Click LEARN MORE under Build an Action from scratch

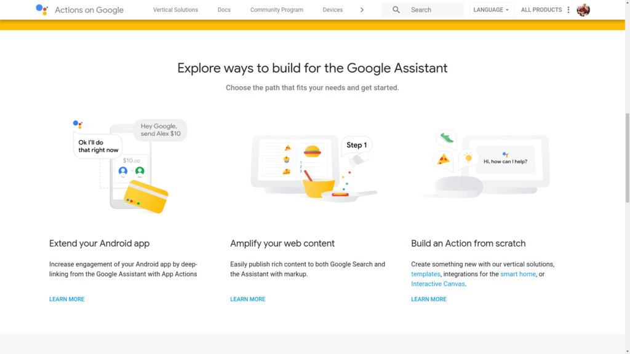tap(429, 299)
